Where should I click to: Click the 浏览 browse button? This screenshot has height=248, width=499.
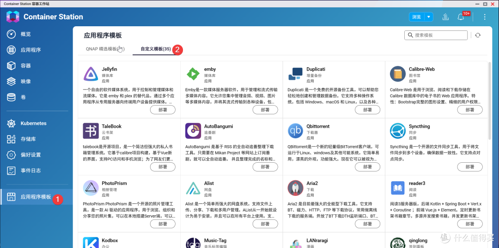tap(417, 17)
